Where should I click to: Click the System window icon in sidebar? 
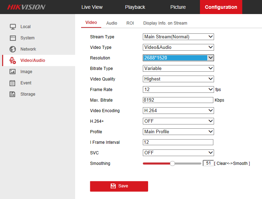(x=13, y=38)
